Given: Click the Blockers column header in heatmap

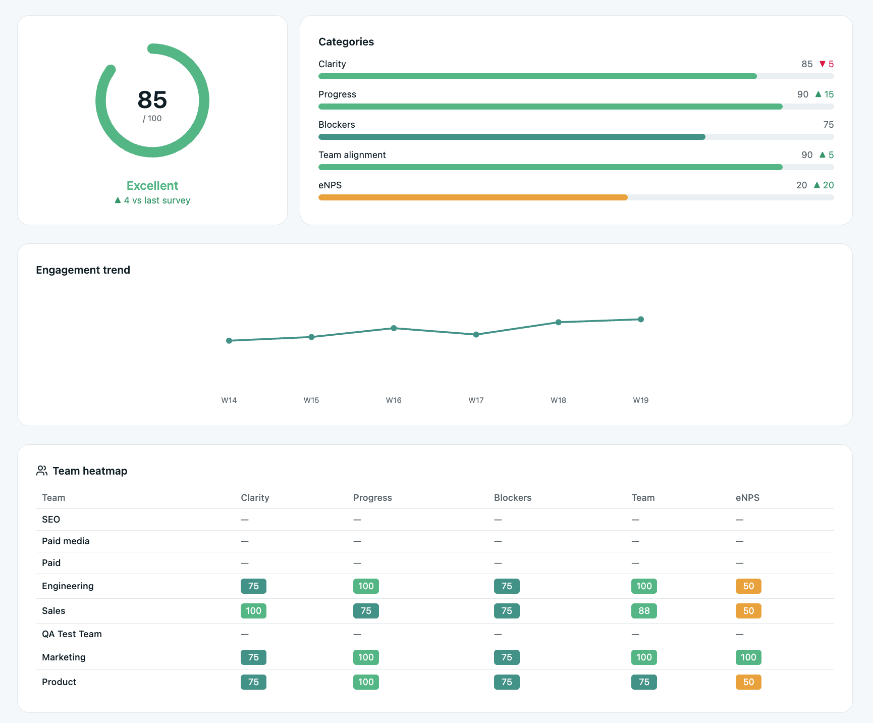Looking at the screenshot, I should point(513,498).
